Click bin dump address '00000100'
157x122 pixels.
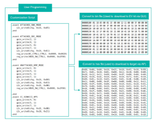(x=87, y=23)
